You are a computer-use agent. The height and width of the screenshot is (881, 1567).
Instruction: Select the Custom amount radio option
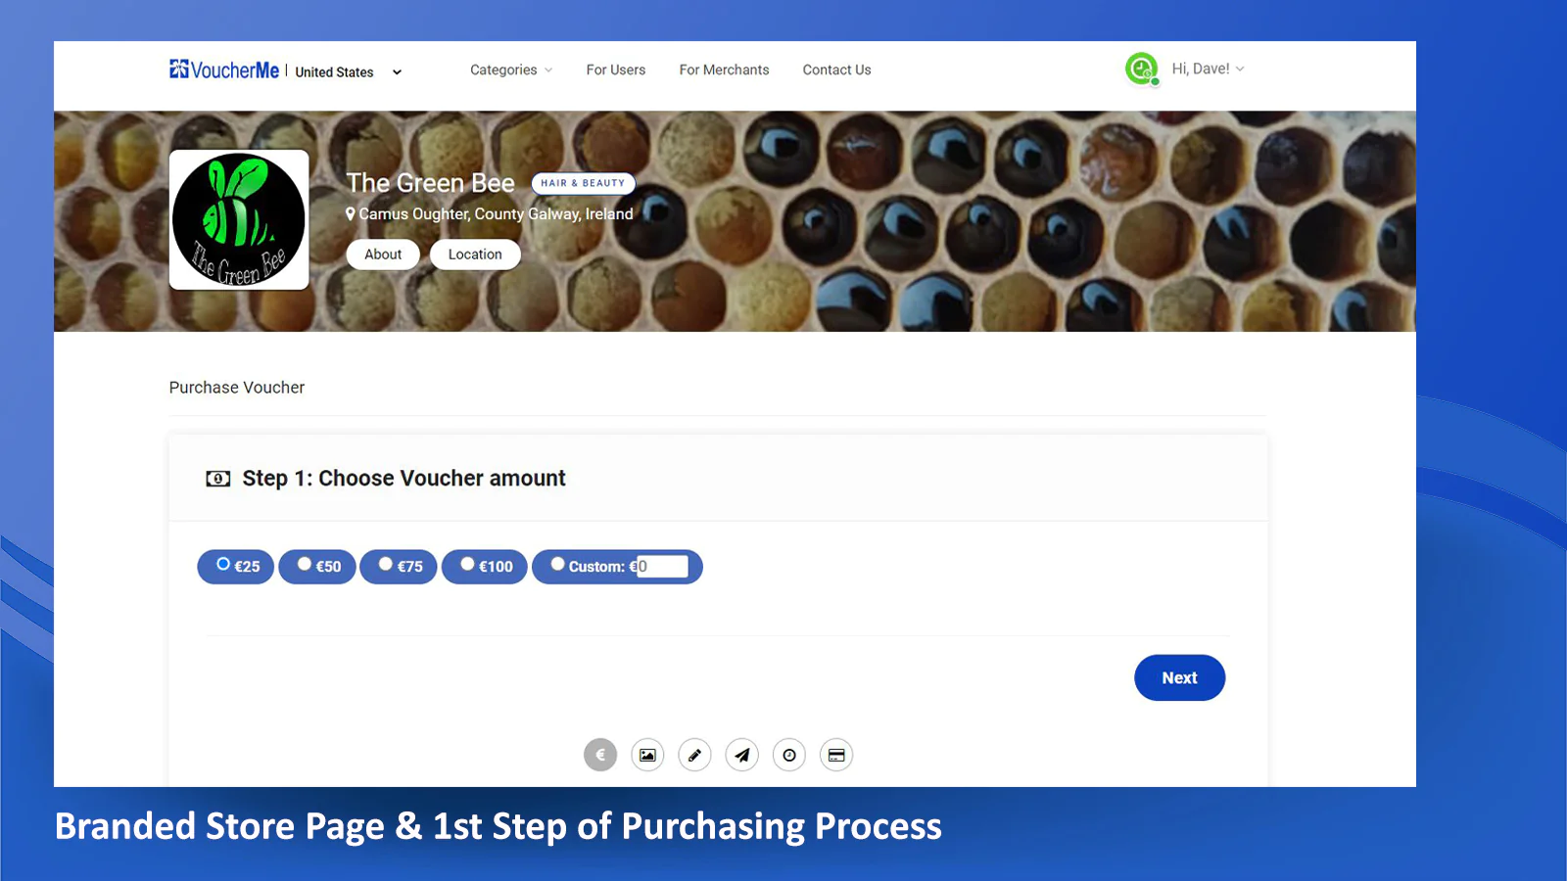(x=558, y=564)
